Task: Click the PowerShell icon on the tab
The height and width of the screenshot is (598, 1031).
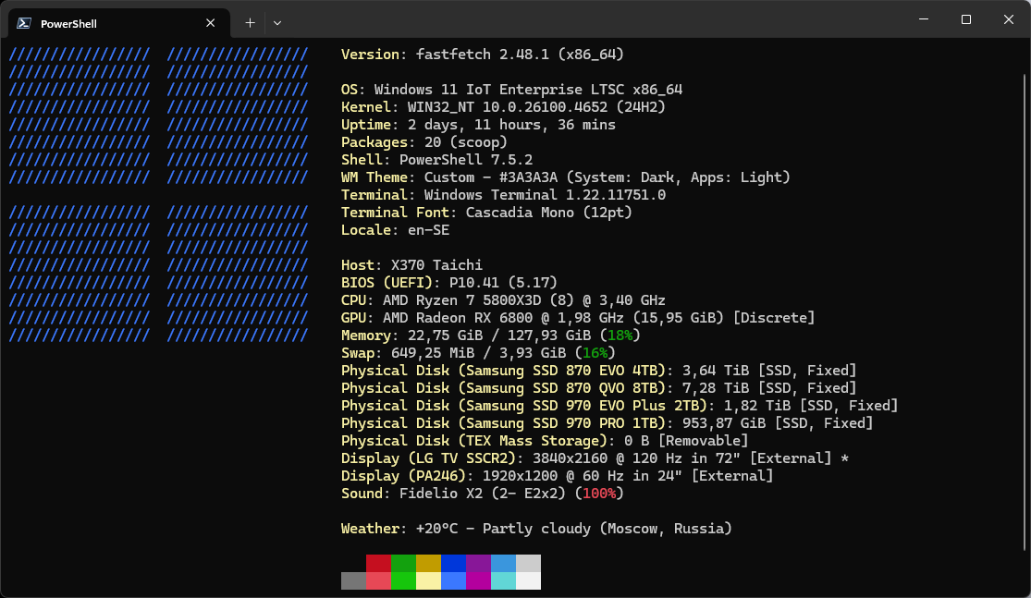Action: click(24, 23)
